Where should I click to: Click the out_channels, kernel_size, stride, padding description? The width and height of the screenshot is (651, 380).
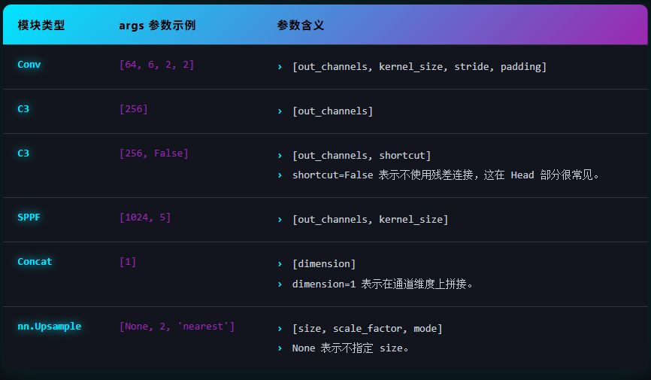click(x=419, y=66)
